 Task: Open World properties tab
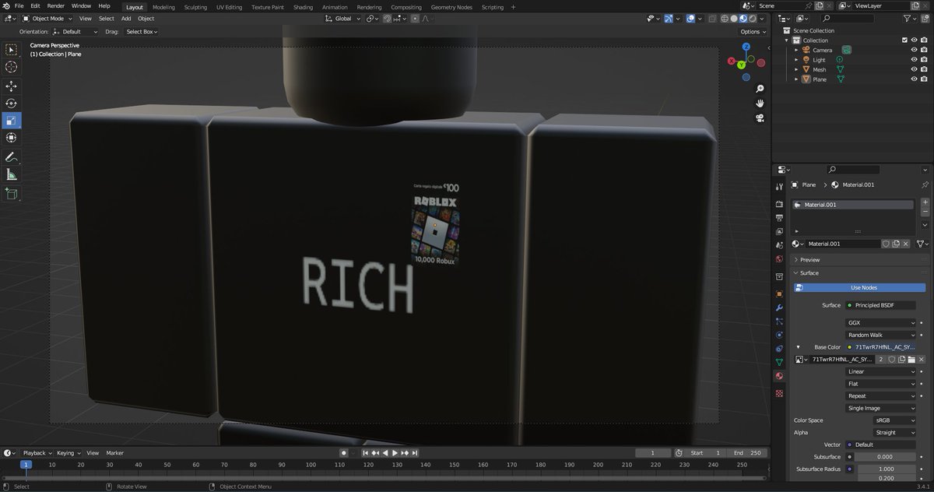[779, 258]
